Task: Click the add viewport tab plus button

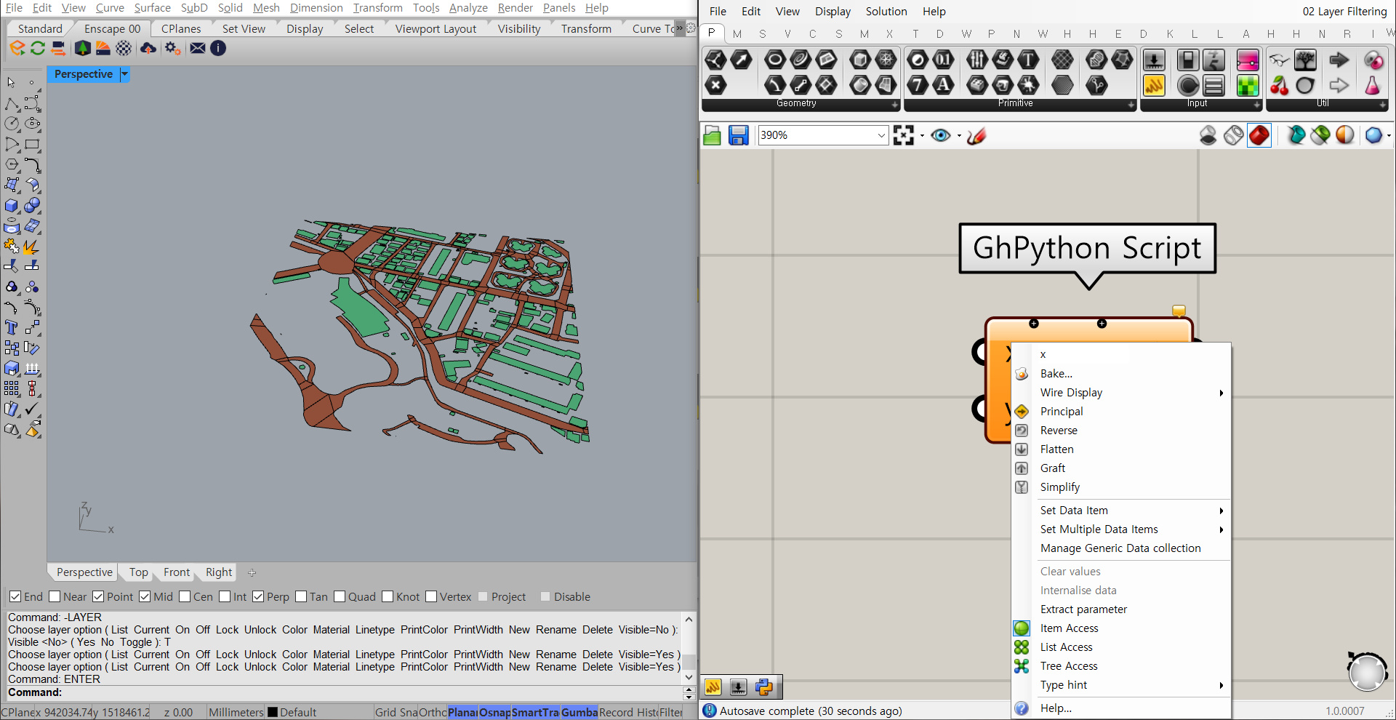Action: click(x=252, y=573)
